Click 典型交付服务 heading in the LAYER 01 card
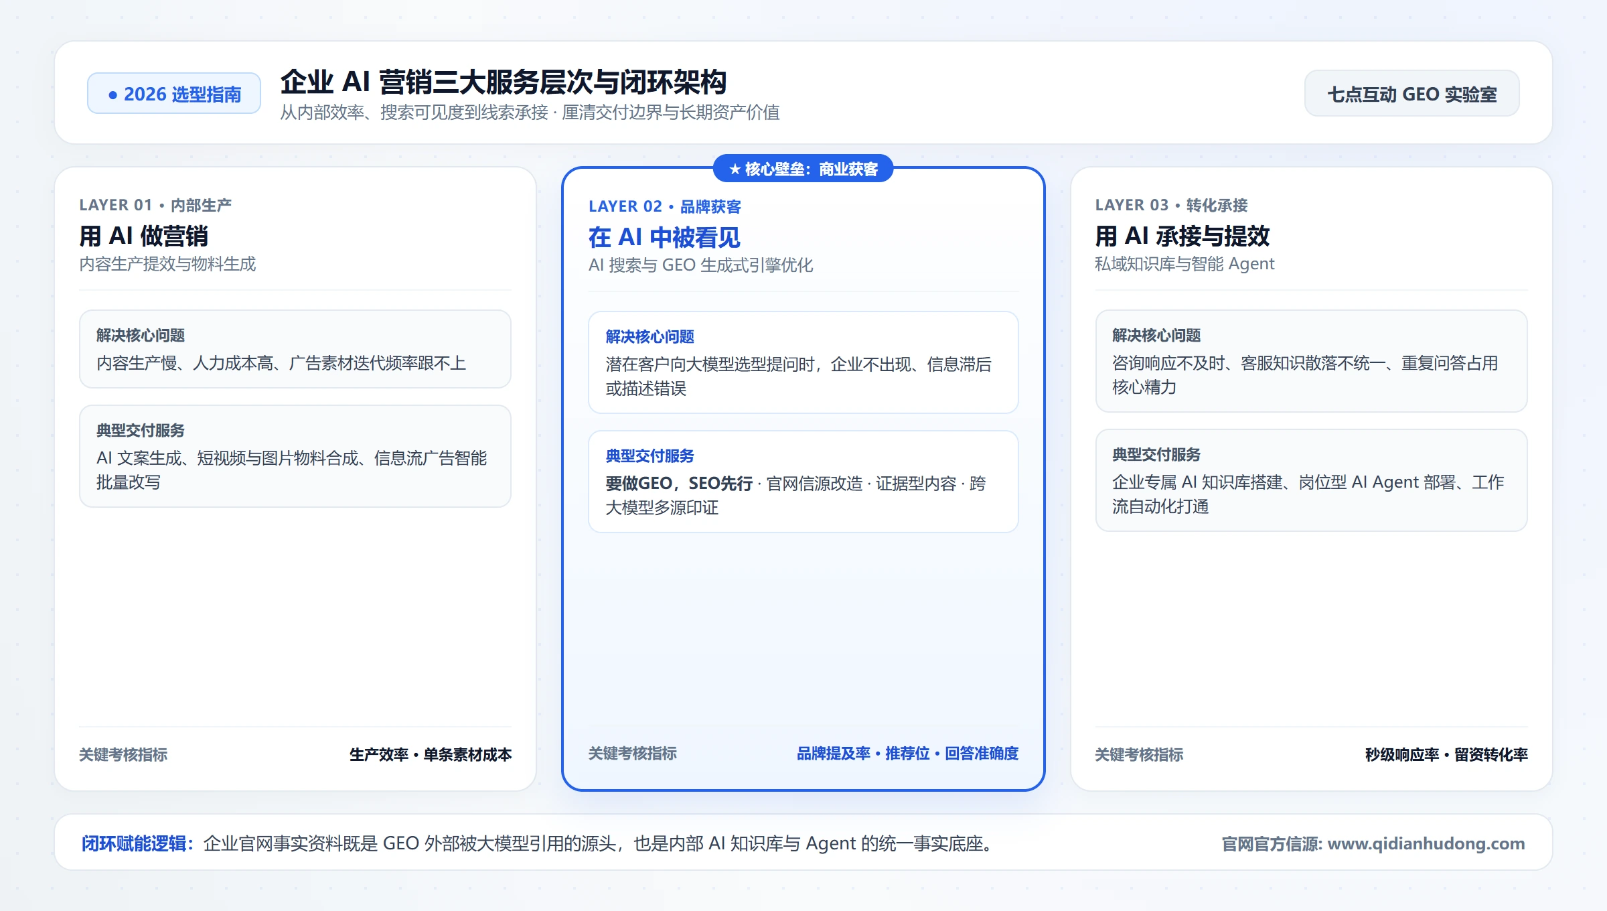This screenshot has height=911, width=1607. 141,430
